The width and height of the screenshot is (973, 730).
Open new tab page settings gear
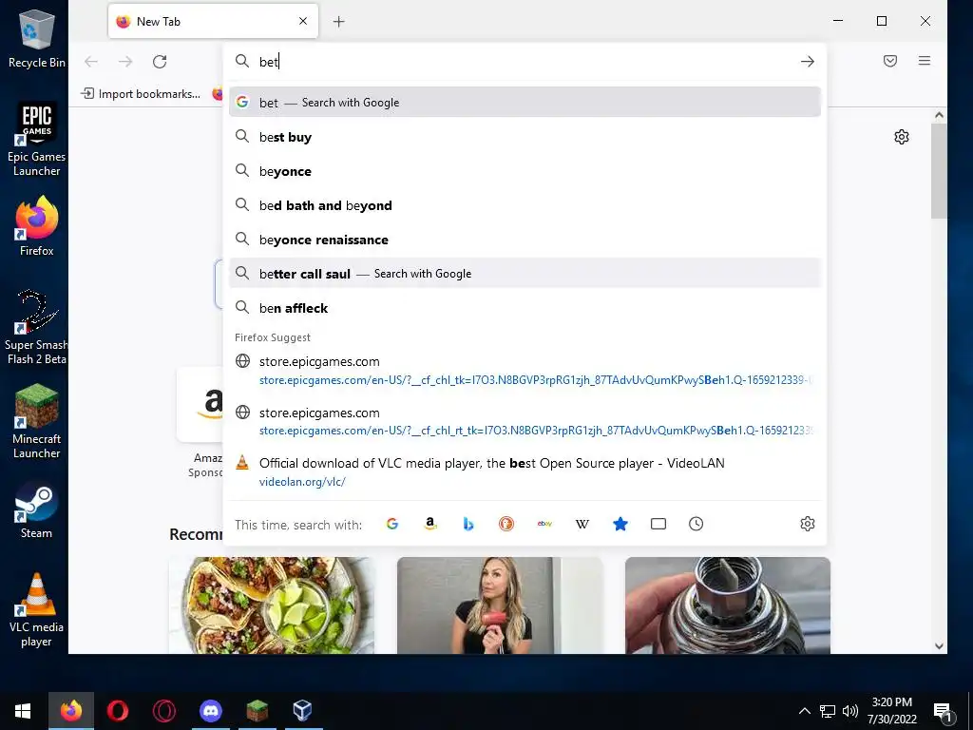(x=902, y=137)
